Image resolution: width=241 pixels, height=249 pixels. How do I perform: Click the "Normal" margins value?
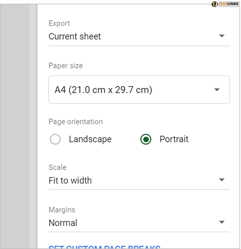63,223
